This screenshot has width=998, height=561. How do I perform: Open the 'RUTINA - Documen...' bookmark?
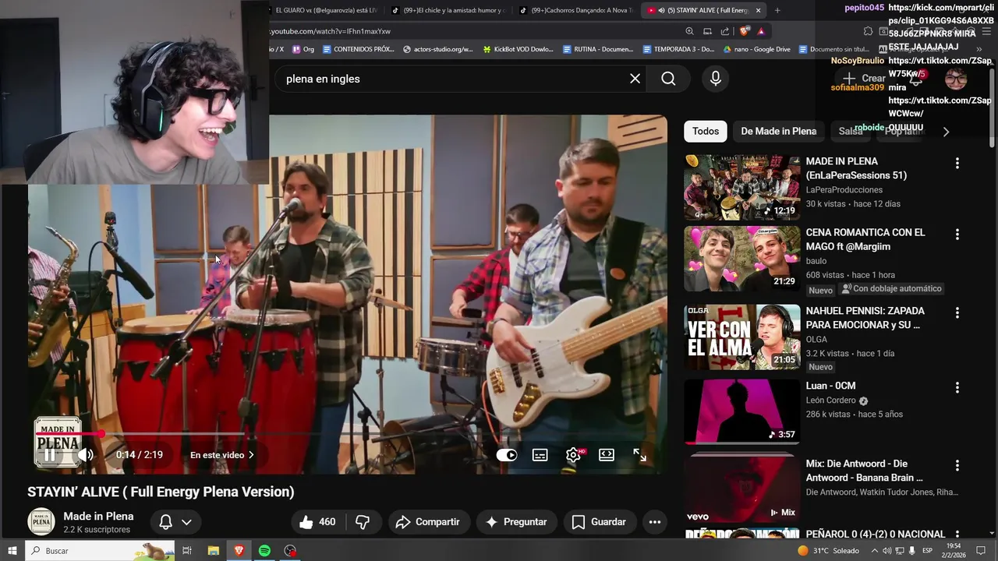[x=597, y=49]
